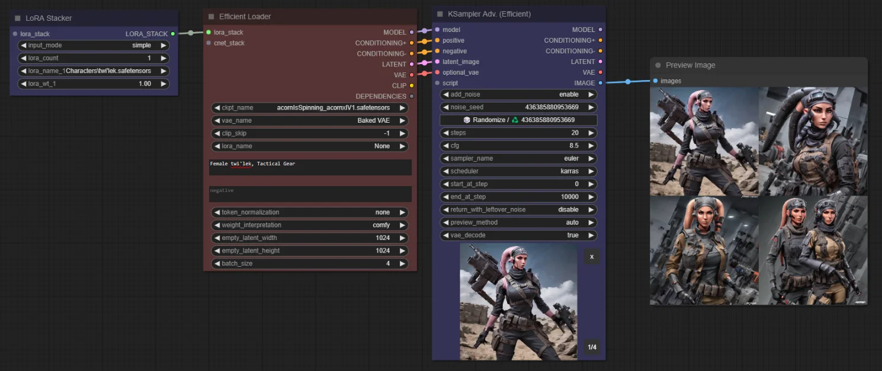Open the preview_method auto dropdown
Image resolution: width=882 pixels, height=371 pixels.
point(518,222)
